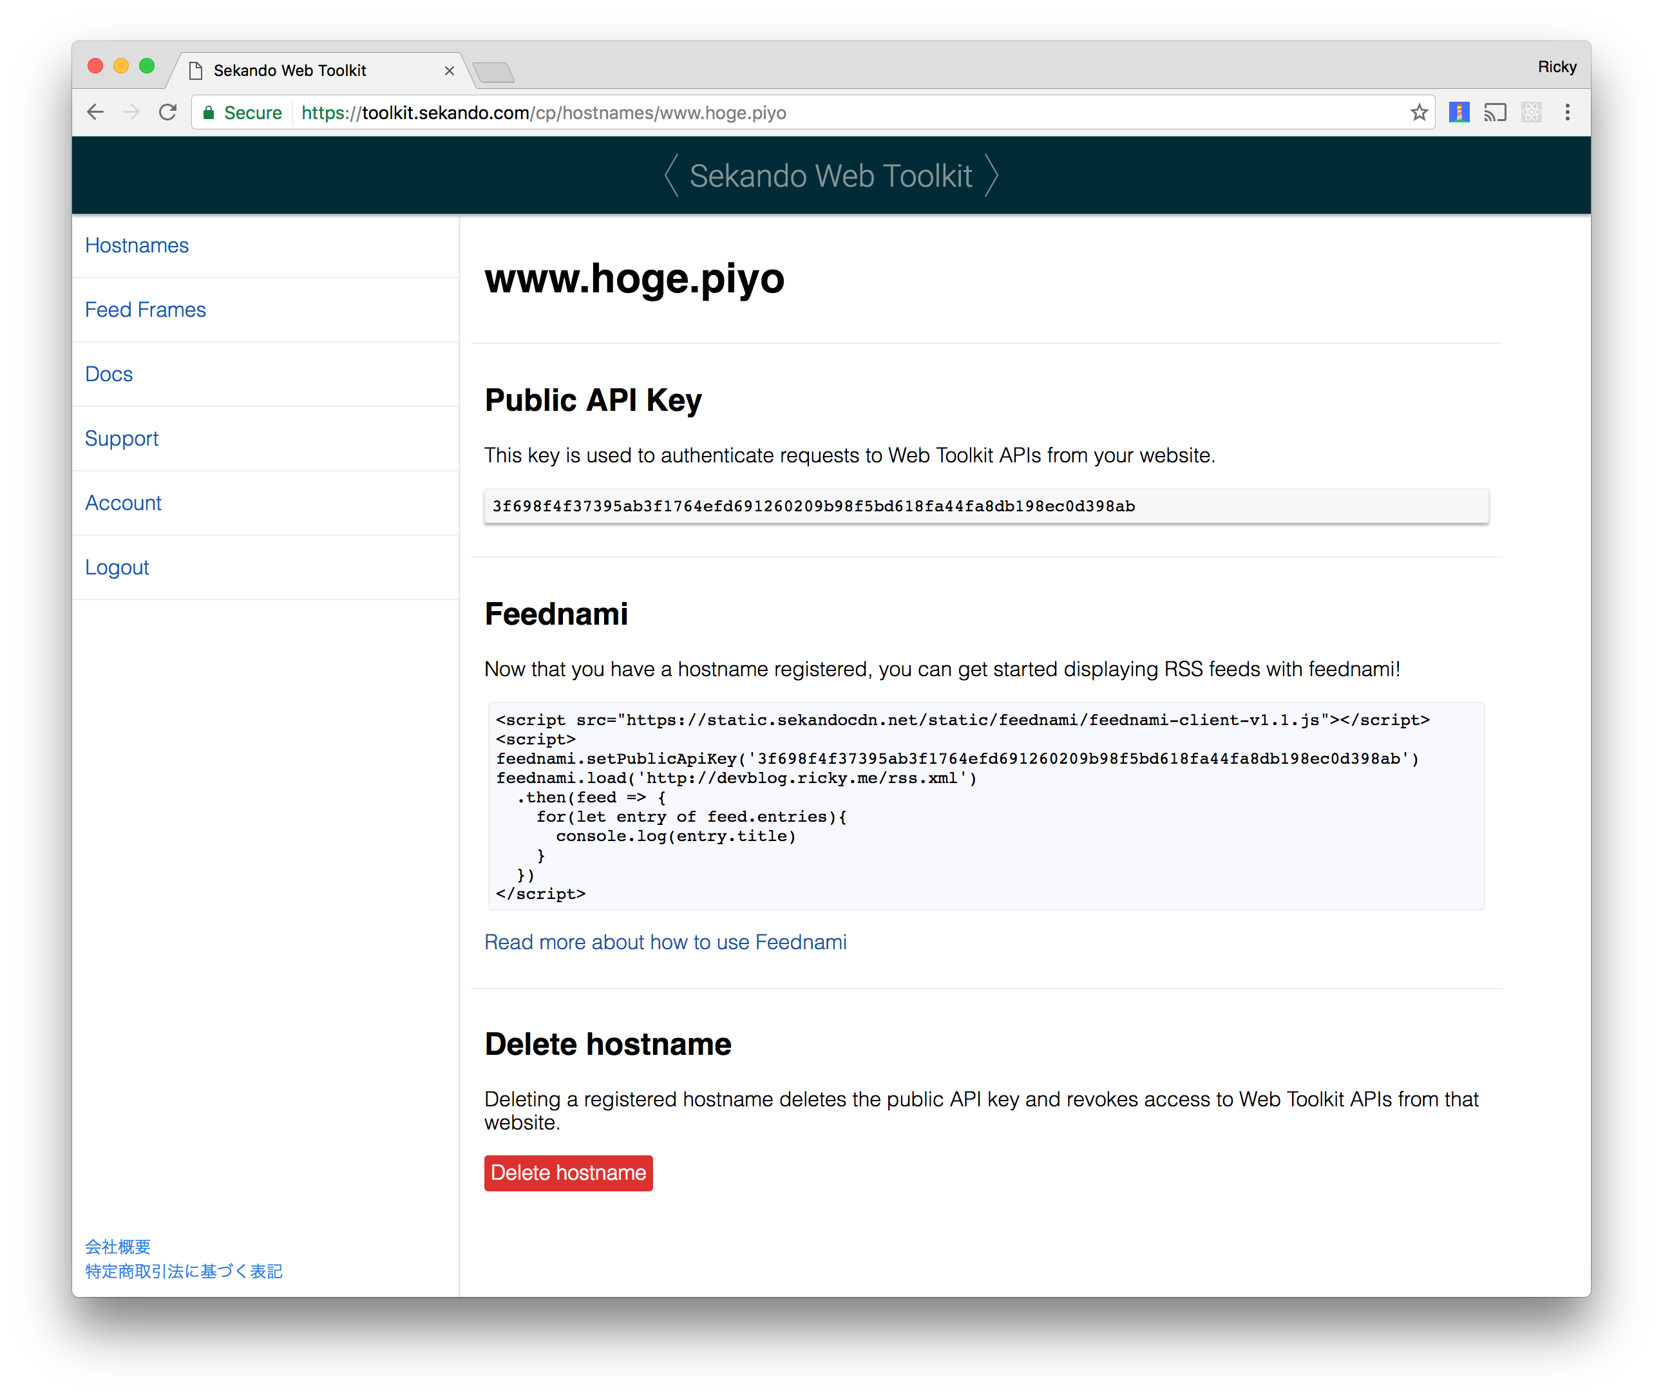
Task: Open Support in the sidebar
Action: (x=122, y=438)
